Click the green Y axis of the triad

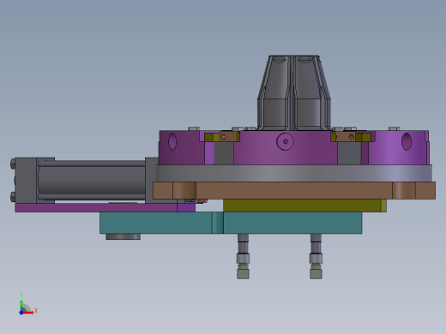click(x=21, y=306)
